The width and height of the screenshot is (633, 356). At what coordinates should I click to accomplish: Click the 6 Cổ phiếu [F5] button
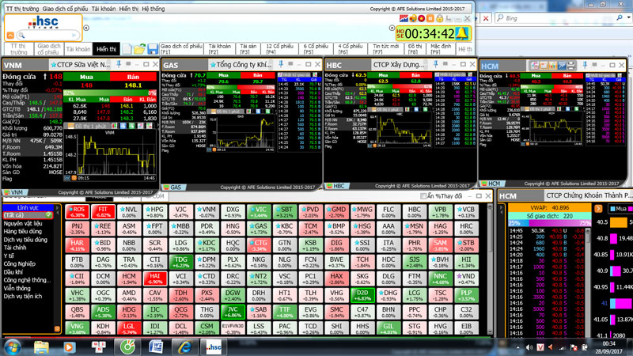pyautogui.click(x=316, y=49)
